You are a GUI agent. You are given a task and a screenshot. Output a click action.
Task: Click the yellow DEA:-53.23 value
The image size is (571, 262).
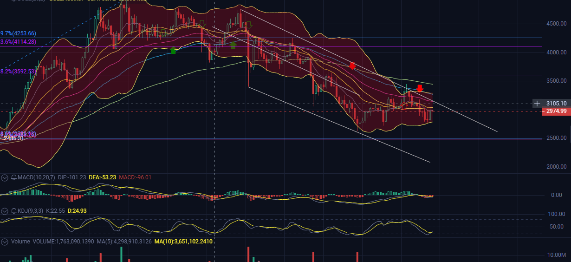[102, 177]
